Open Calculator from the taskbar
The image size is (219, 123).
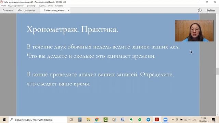[x=80, y=120]
